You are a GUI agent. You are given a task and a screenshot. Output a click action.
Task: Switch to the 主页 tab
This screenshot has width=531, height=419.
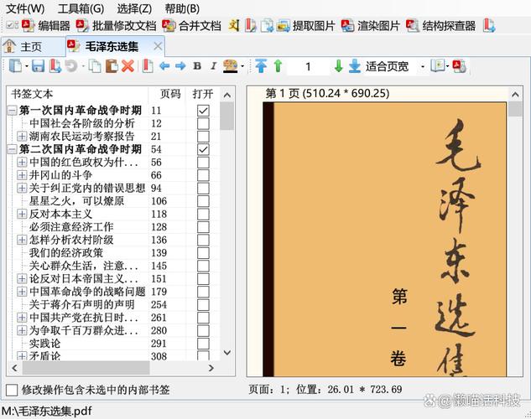33,47
